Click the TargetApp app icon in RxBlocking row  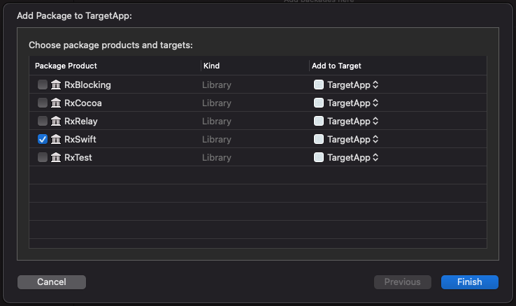pos(319,85)
